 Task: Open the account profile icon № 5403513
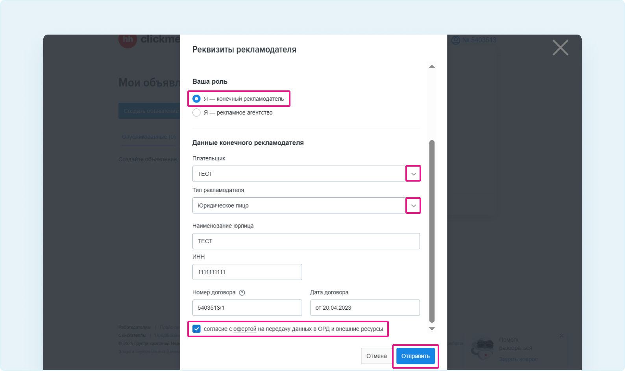455,40
